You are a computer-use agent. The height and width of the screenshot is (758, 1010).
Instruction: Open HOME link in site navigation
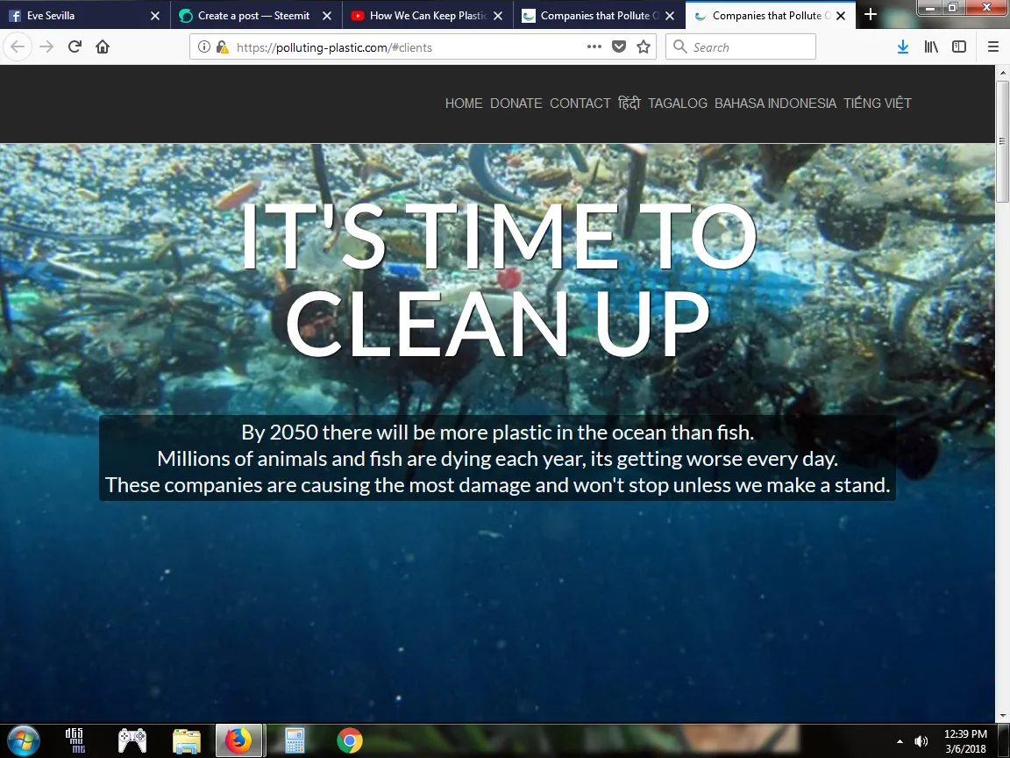[x=464, y=104]
